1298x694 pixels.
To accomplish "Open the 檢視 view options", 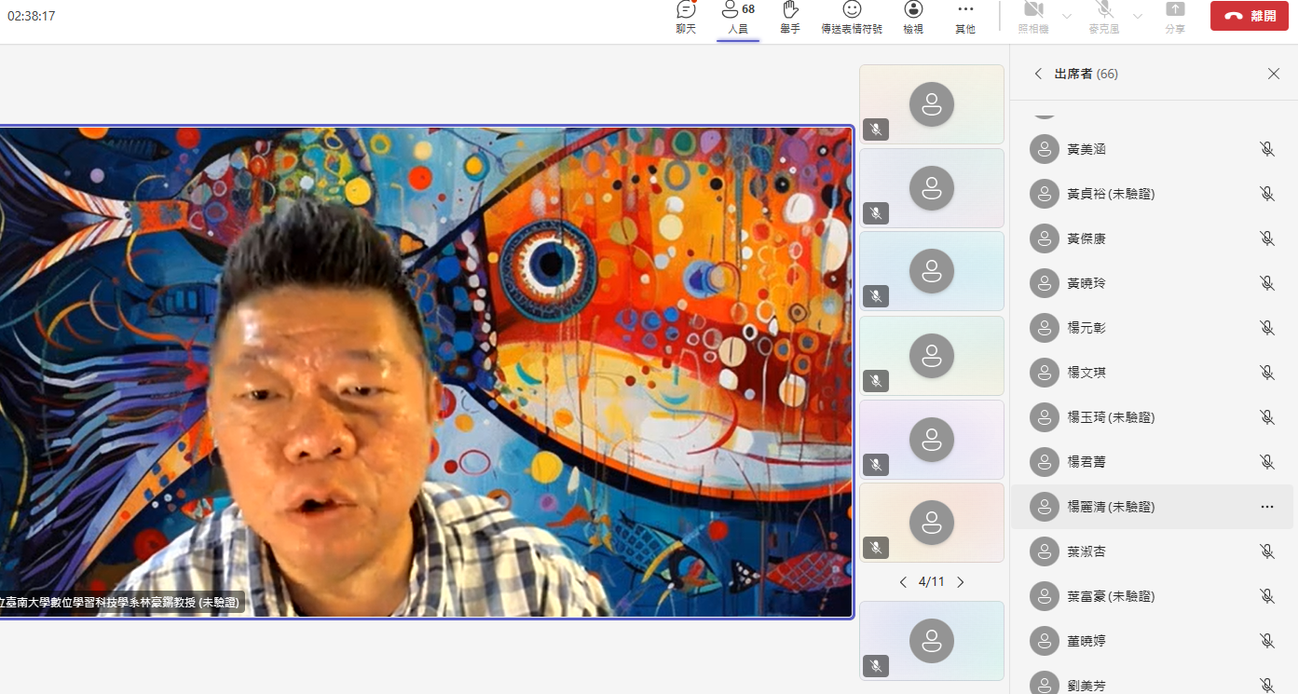I will (913, 18).
